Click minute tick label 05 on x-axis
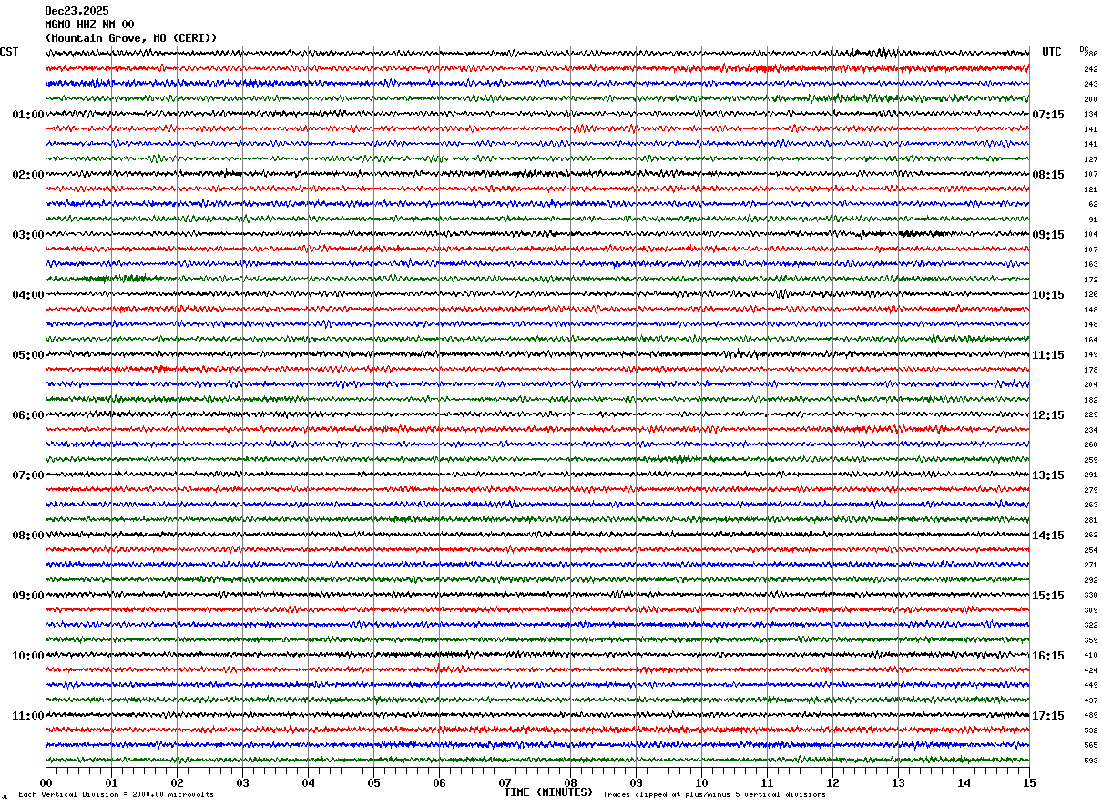Image resolution: width=1102 pixels, height=807 pixels. (373, 782)
